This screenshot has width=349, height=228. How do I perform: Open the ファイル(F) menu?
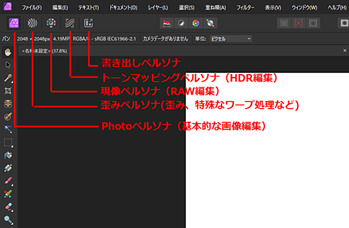click(x=32, y=8)
